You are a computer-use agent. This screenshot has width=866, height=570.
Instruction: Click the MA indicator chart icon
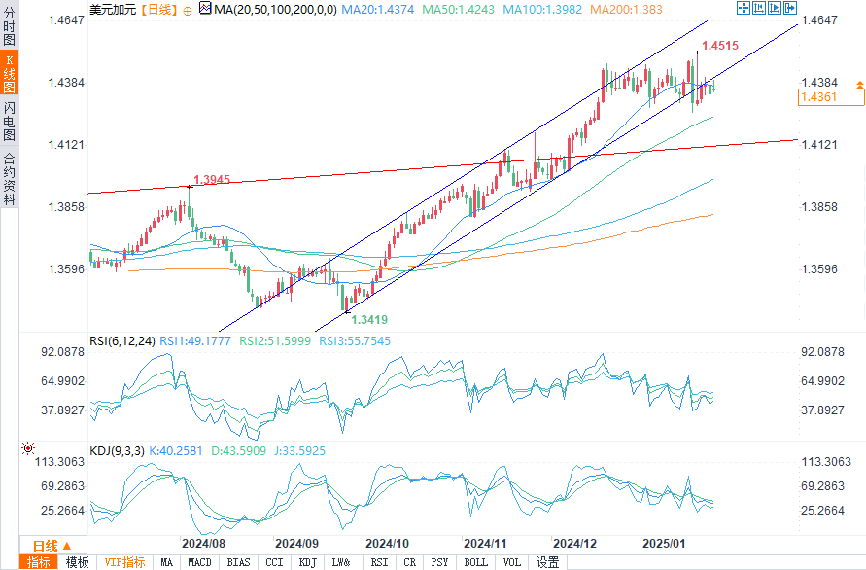(x=205, y=8)
